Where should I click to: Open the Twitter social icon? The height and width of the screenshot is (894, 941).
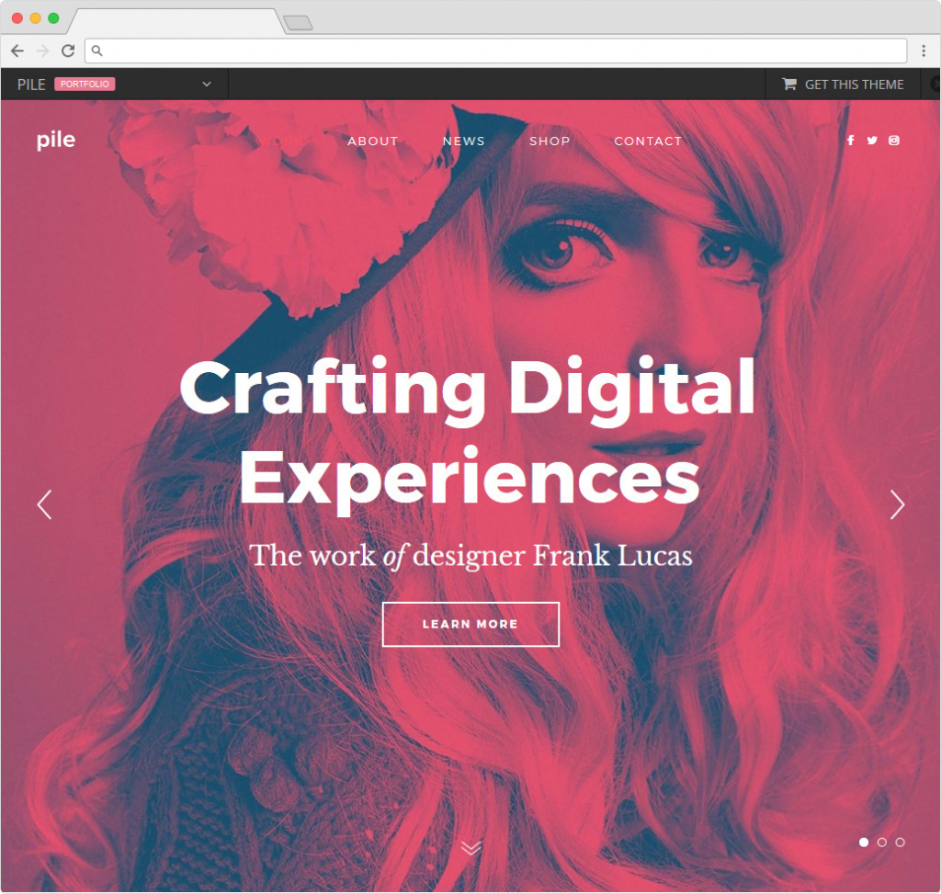point(872,141)
